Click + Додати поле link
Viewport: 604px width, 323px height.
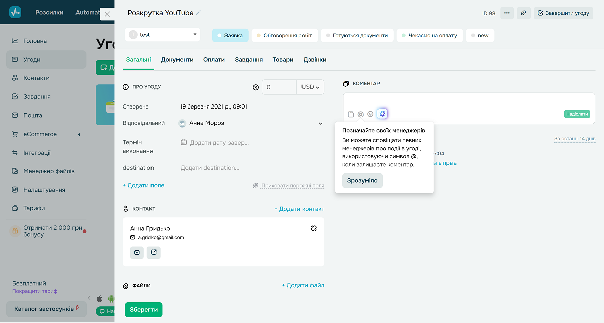[x=143, y=185]
